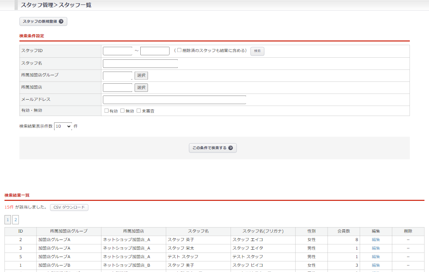Click 編集 link for テスト スタッフ

point(376,257)
